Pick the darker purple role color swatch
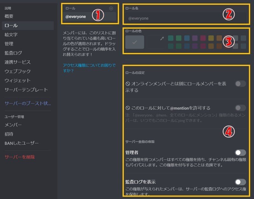Viewport: 254px width, 199px height. click(195, 46)
